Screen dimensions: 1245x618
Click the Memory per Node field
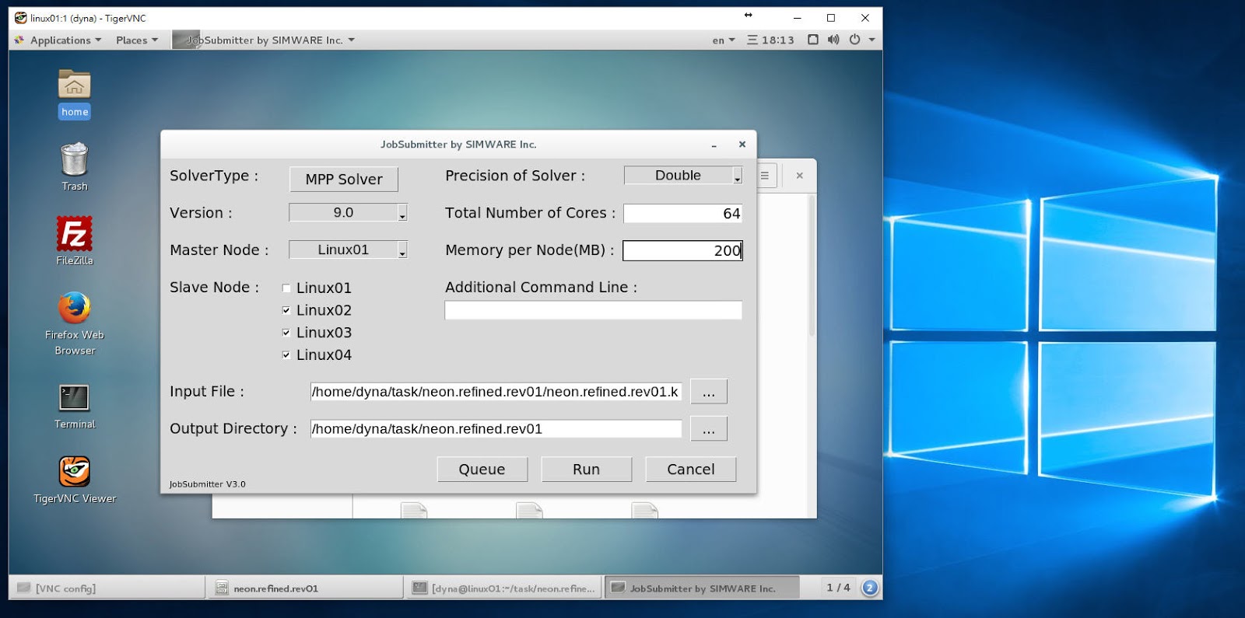point(682,250)
